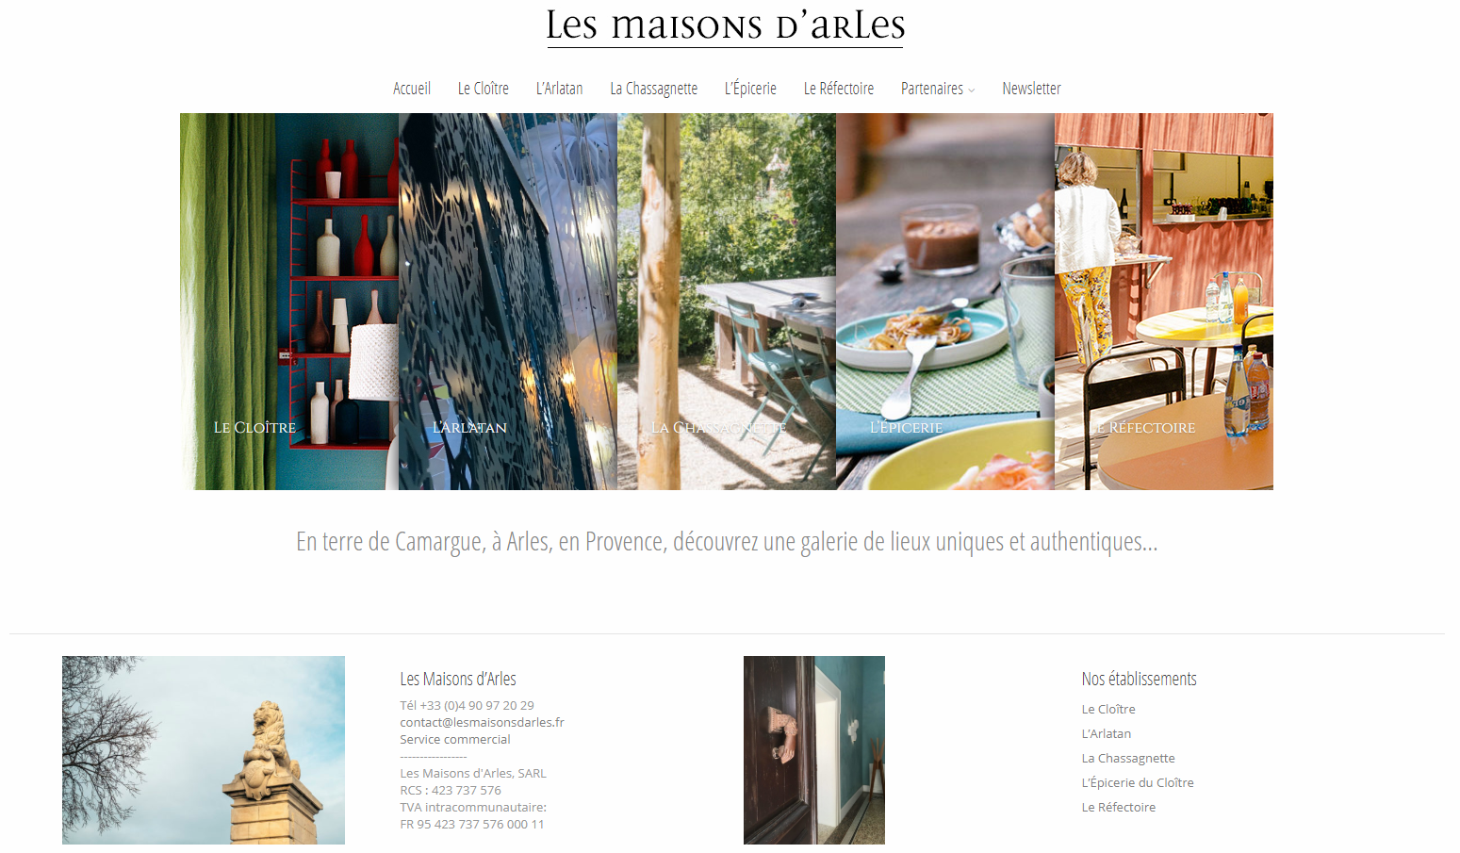Open L'Épicerie du Cloître footer link

point(1138,783)
